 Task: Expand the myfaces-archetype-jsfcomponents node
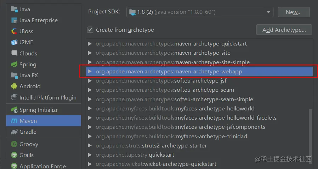[x=90, y=127]
